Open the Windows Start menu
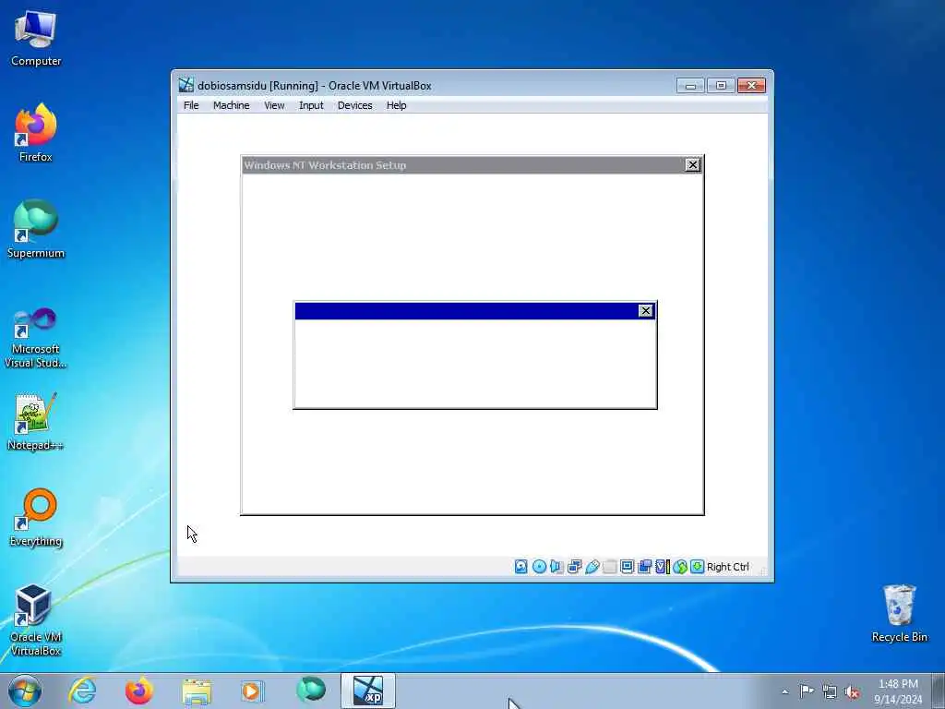This screenshot has height=709, width=945. (25, 691)
